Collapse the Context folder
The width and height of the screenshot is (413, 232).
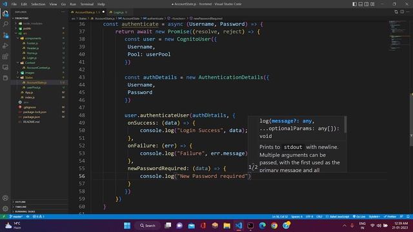[x=30, y=63]
